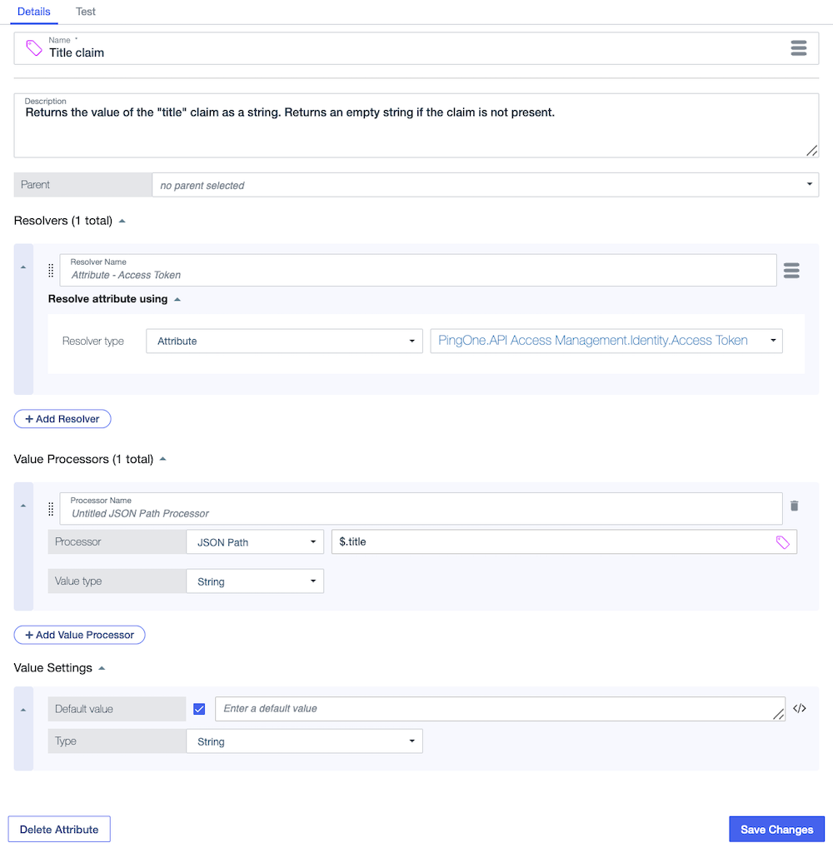
Task: Open the hamburger menu on the resolver card
Action: (791, 270)
